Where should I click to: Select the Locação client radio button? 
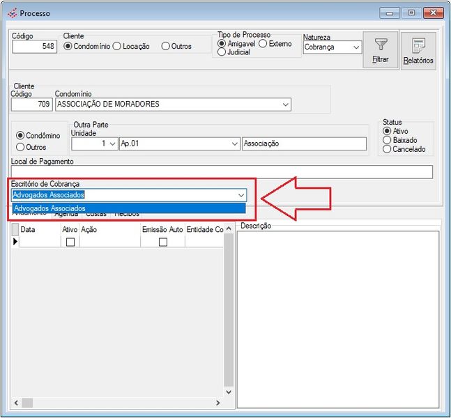(118, 47)
